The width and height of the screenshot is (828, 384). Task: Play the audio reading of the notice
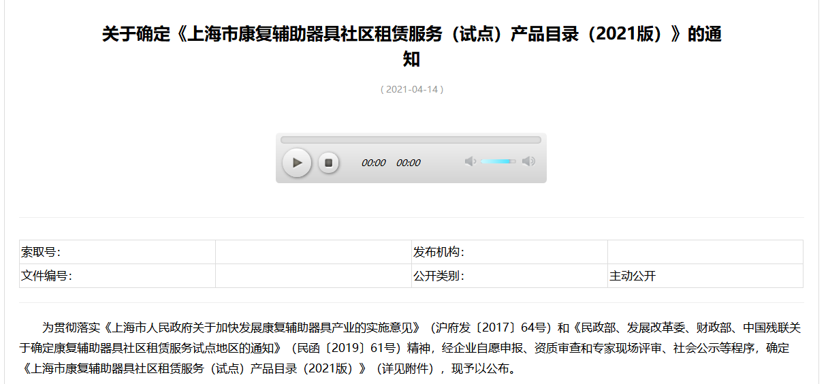point(297,163)
